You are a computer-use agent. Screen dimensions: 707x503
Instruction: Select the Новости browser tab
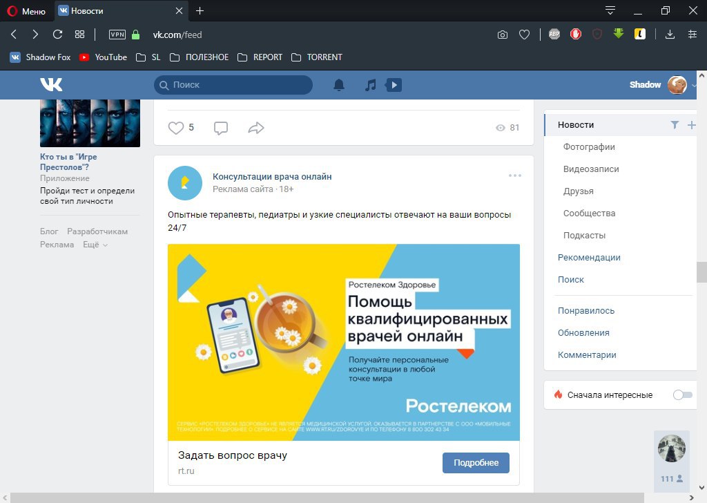pos(121,11)
